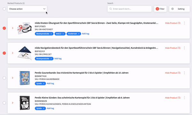Hide Product for Knoten-Übungsset
The width and height of the screenshot is (192, 115).
click(173, 23)
